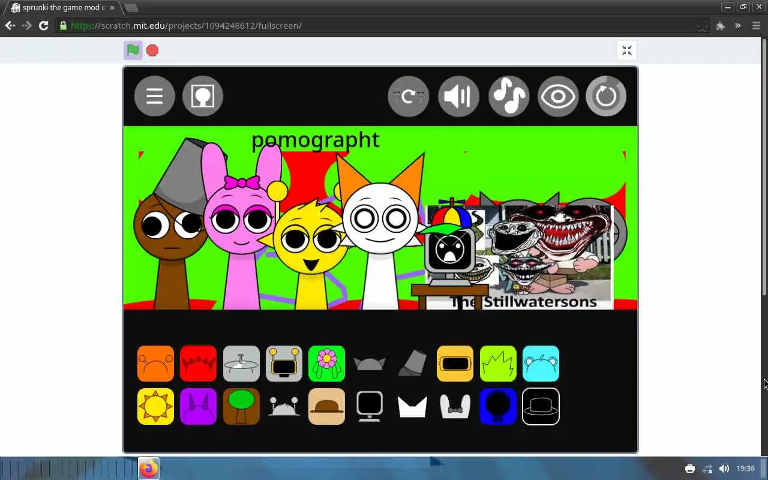The width and height of the screenshot is (768, 480).
Task: Select the purple horns icon
Action: coord(198,406)
